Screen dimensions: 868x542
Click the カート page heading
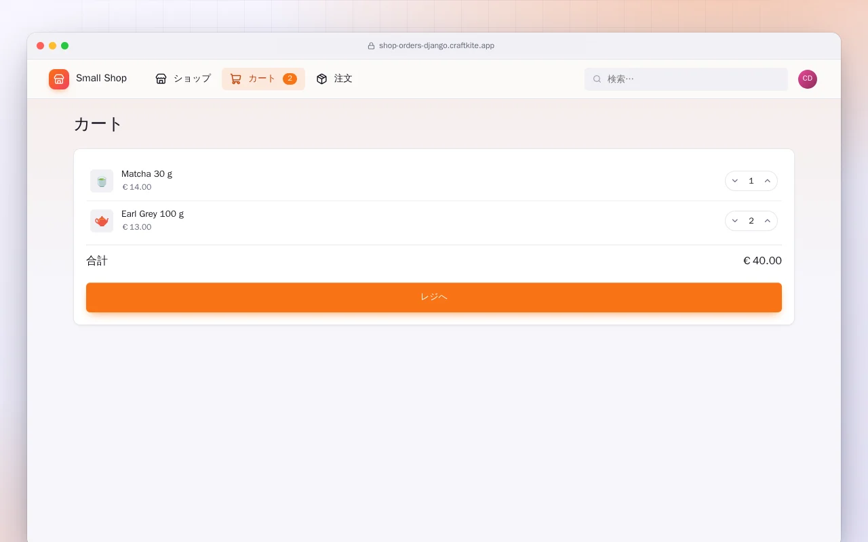[x=98, y=124]
